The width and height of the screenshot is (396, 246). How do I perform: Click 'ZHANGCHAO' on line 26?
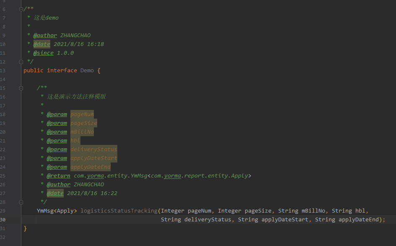tap(89, 185)
